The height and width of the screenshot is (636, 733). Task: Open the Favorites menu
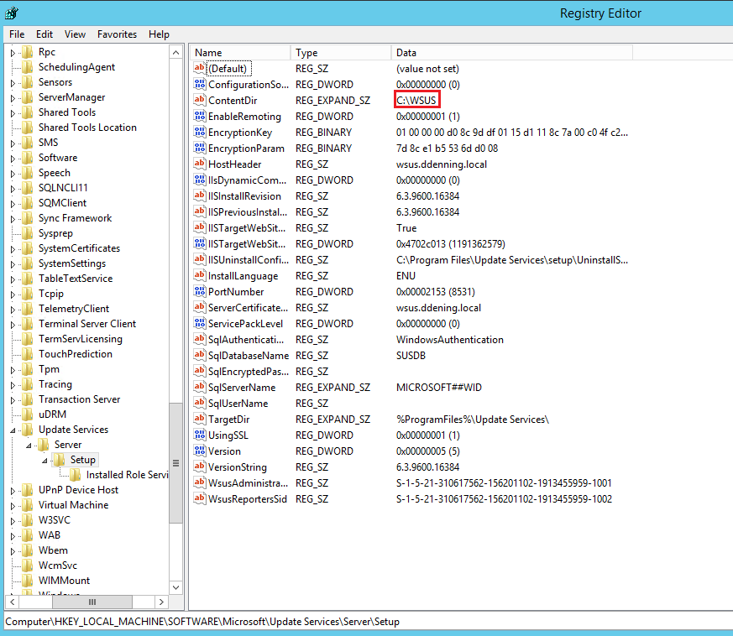117,34
